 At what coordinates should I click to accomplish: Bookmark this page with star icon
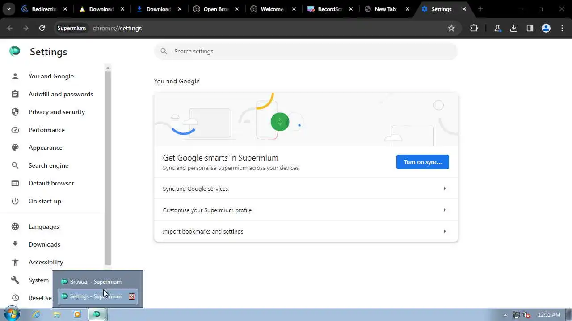tap(451, 28)
